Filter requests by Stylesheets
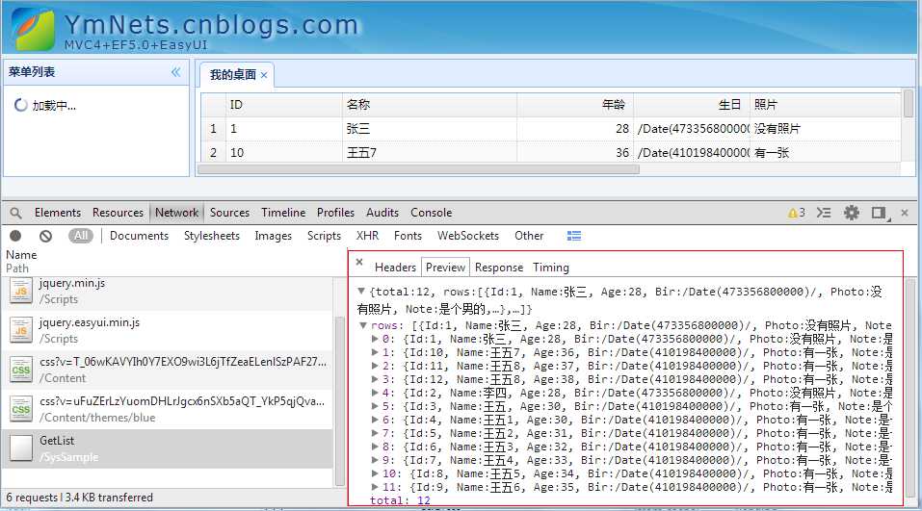This screenshot has height=511, width=922. [x=212, y=236]
